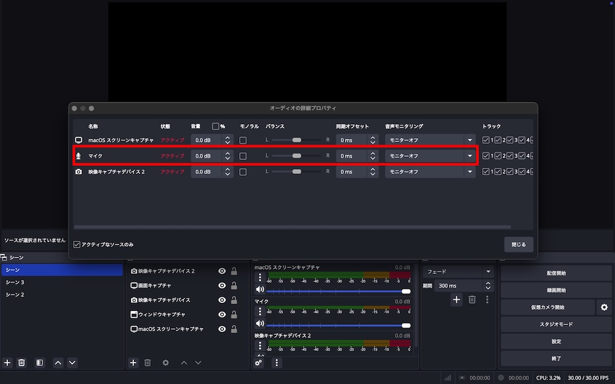Move the selected scene down
615x384 pixels.
[72, 362]
